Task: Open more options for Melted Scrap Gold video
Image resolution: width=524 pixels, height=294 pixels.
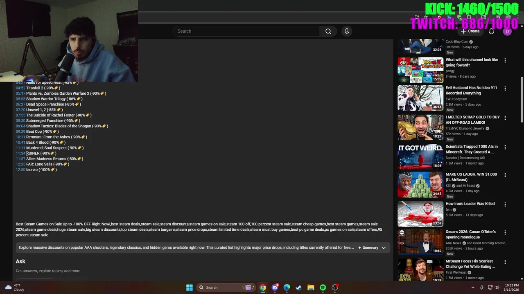Action: tap(505, 118)
